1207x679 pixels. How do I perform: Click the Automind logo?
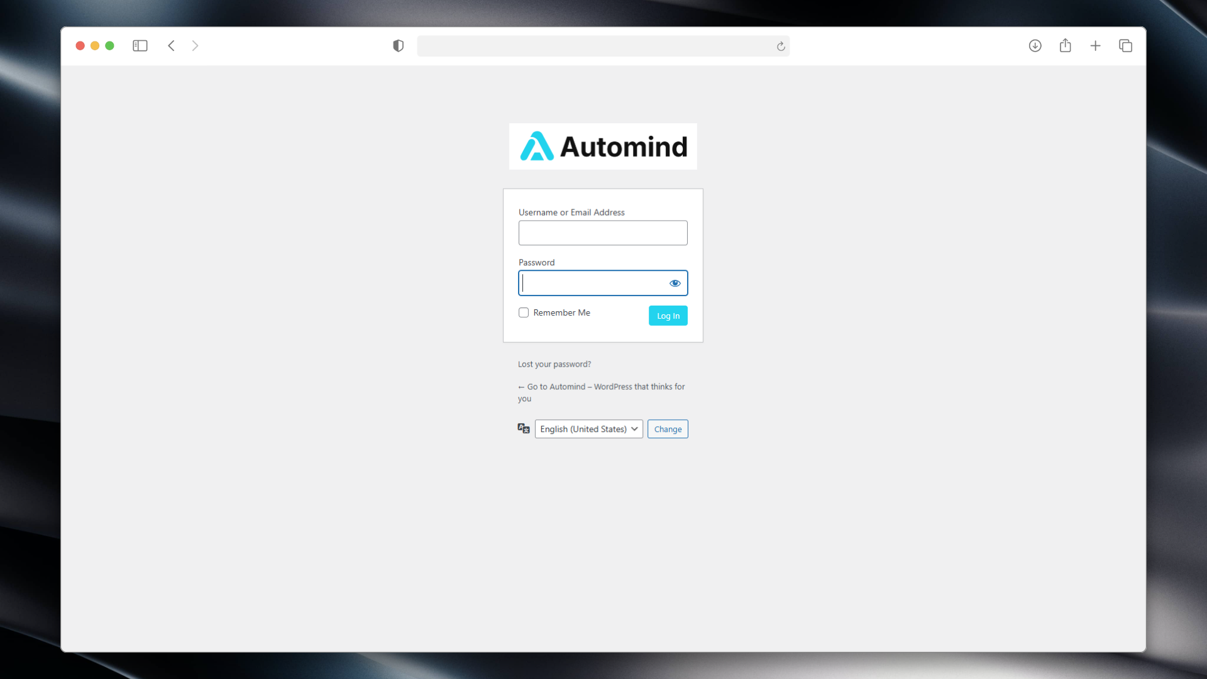tap(602, 146)
